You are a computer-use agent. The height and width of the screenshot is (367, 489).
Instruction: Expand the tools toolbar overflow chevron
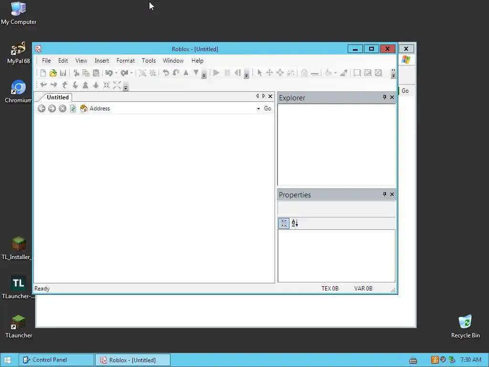click(x=393, y=74)
